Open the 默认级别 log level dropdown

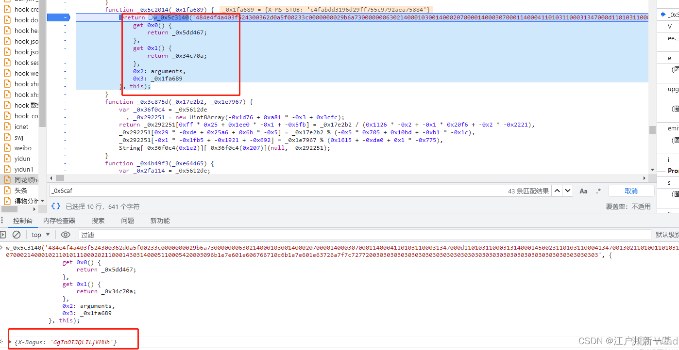(667, 235)
